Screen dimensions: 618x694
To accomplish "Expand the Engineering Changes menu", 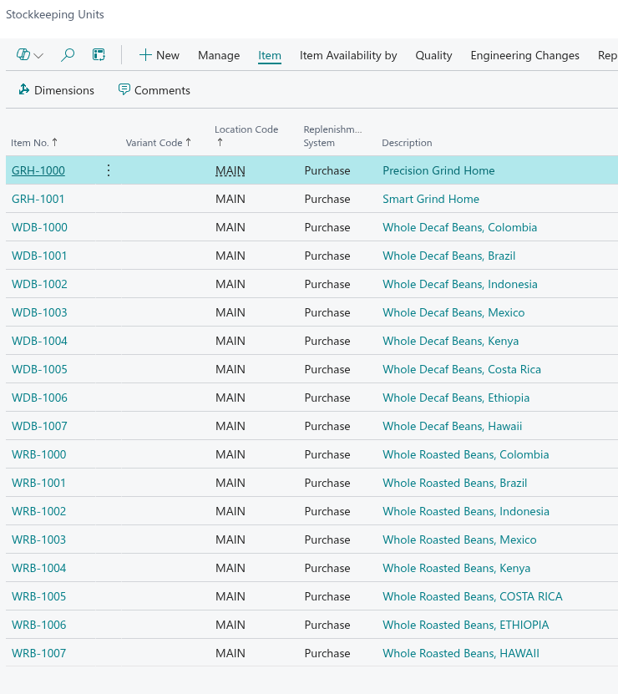I will tap(524, 55).
